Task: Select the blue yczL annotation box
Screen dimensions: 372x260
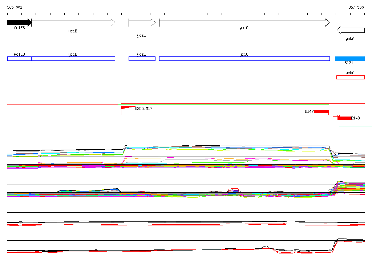Action: click(142, 59)
